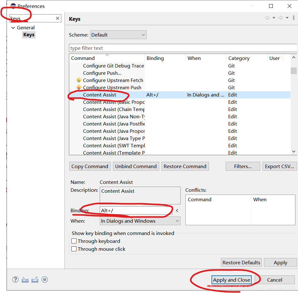Select Content Assist (Chain Temp row

[180, 109]
